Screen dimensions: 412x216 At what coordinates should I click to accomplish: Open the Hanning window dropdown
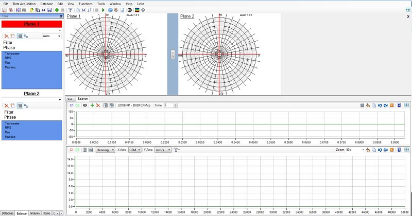point(105,149)
